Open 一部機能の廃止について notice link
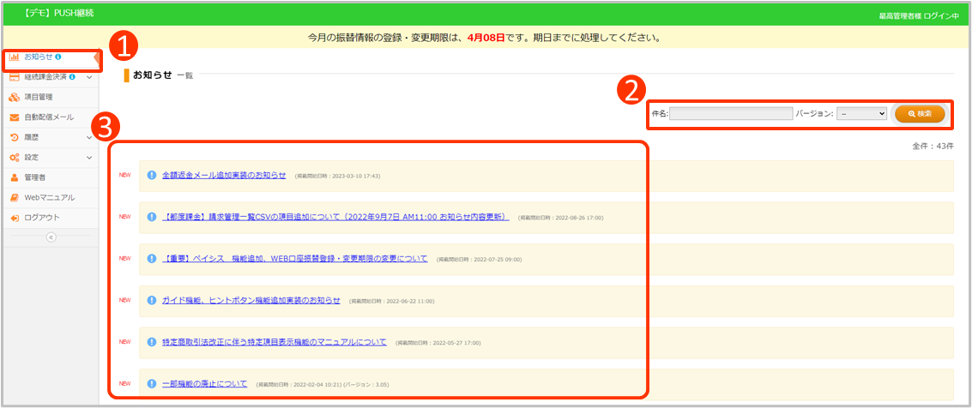The width and height of the screenshot is (972, 408). pyautogui.click(x=204, y=384)
